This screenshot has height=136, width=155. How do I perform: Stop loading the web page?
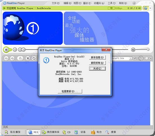28,58
